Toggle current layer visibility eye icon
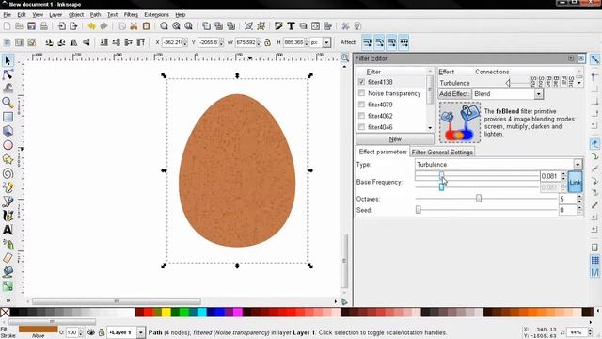This screenshot has width=602, height=339. (91, 332)
